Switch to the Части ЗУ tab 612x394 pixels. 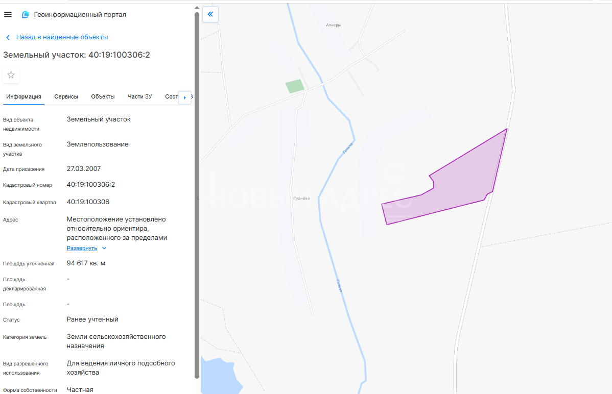(x=140, y=96)
